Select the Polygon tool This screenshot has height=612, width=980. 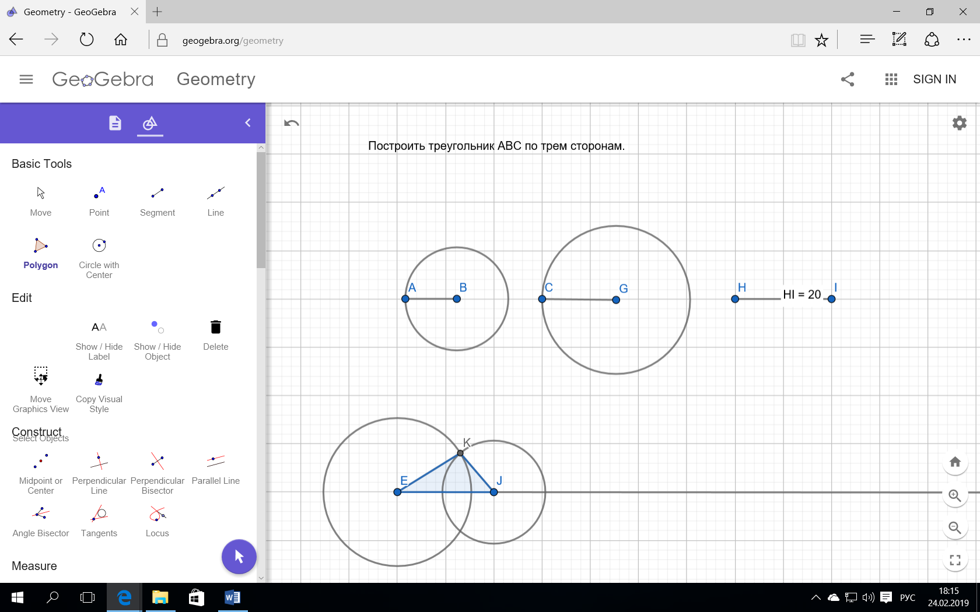point(41,254)
